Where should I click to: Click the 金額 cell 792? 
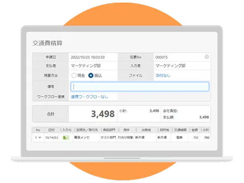(x=196, y=138)
